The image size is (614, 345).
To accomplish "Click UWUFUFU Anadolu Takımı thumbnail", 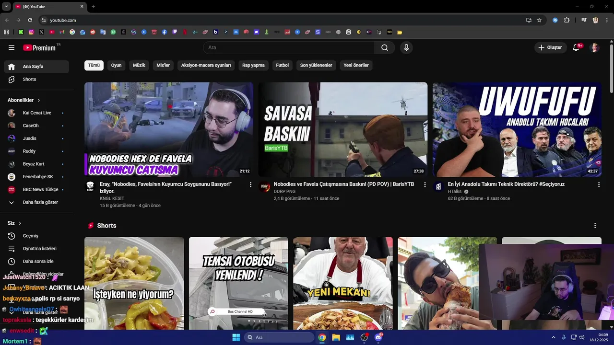I will pos(517,129).
